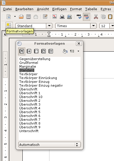Image resolution: width=114 pixels, height=161 pixels.
Task: Click the font size field showing 12
Action: (104, 26)
